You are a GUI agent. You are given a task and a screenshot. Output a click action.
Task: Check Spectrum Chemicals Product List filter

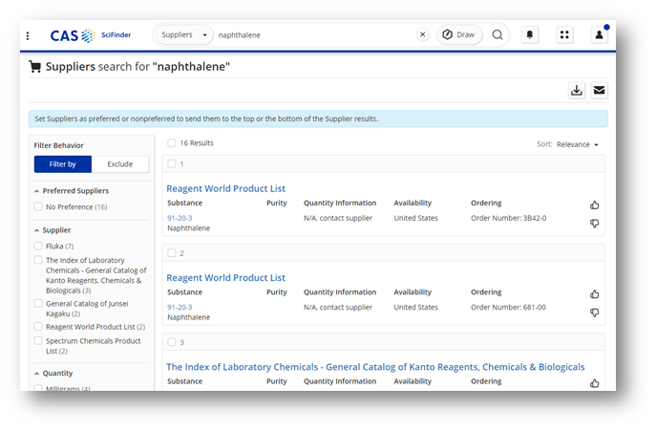(38, 340)
